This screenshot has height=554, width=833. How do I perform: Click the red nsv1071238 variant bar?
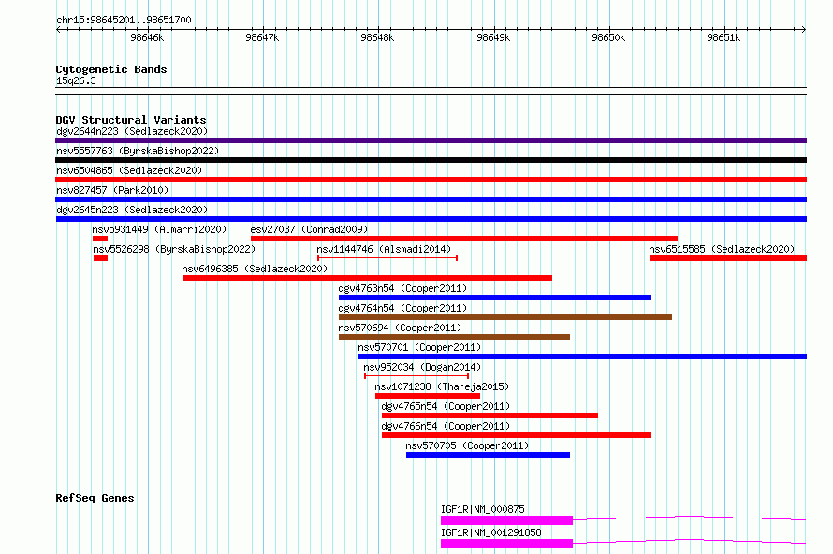coord(428,396)
